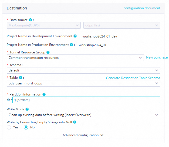The height and width of the screenshot is (147, 169).
Task: Open the Write Mode dropdown
Action: (x=83, y=115)
